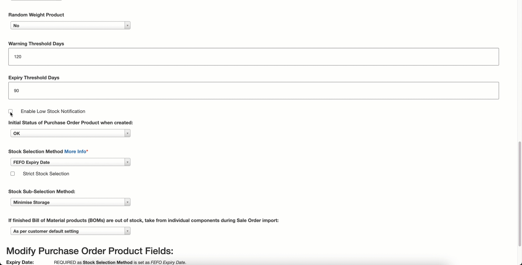Click the arrow on the FEFO Expiry Date selector

click(127, 162)
